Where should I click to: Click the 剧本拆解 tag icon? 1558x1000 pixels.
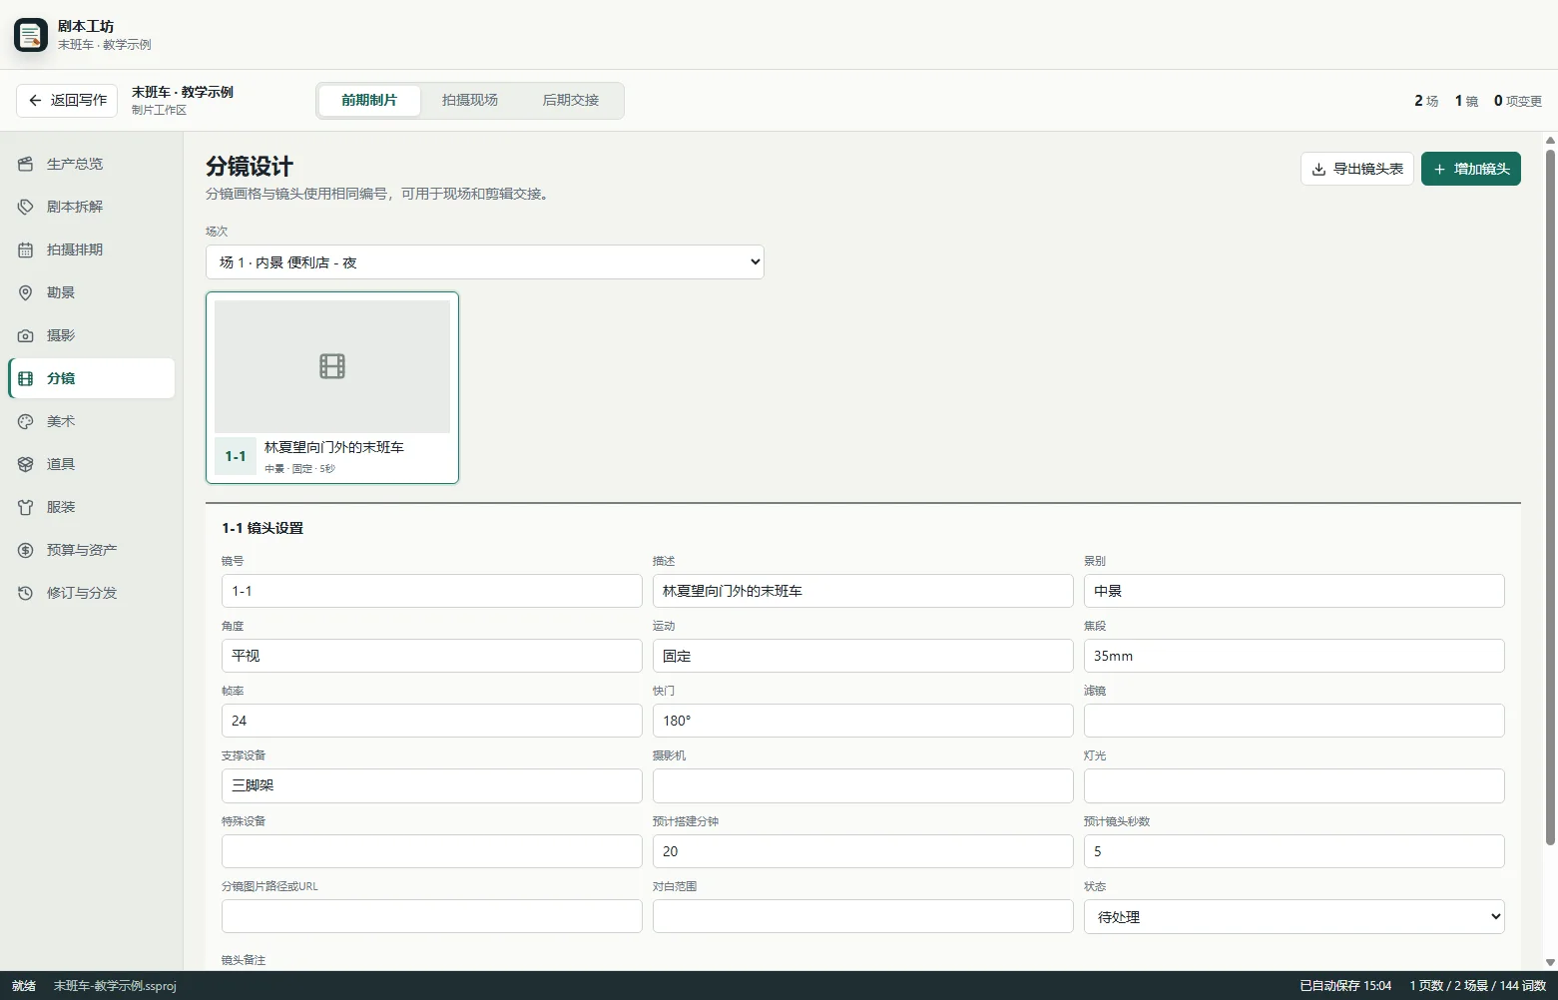coord(26,207)
